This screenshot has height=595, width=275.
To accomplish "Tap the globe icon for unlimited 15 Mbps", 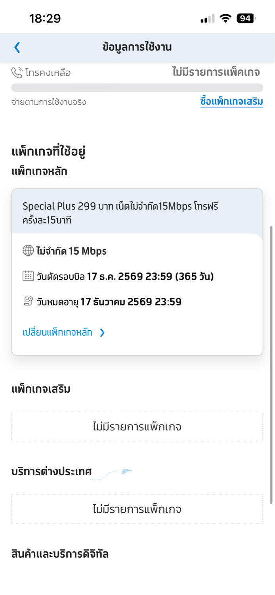I will point(28,251).
